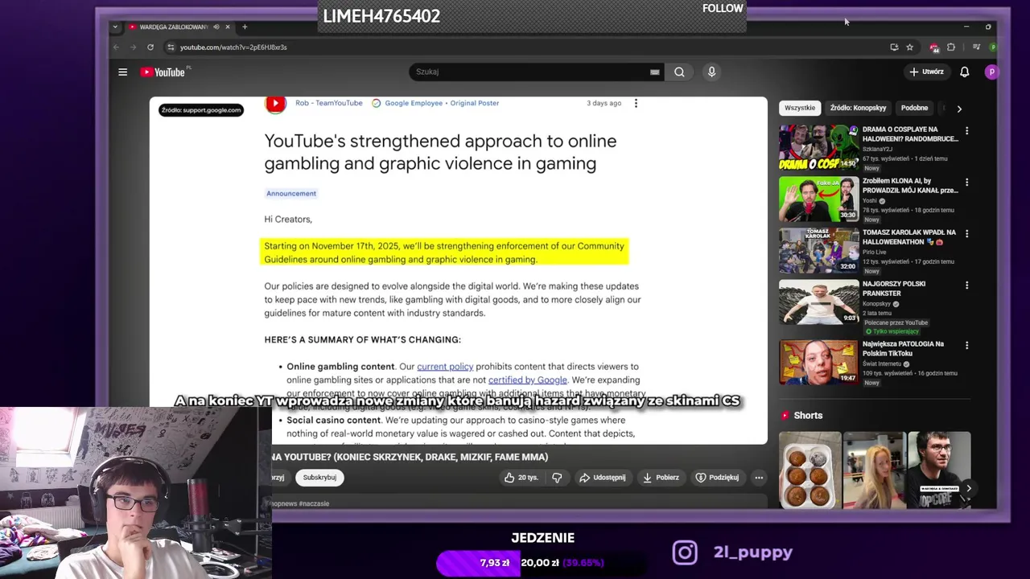The width and height of the screenshot is (1030, 579).
Task: Open options for Największa PATOLOGIA video
Action: point(966,345)
